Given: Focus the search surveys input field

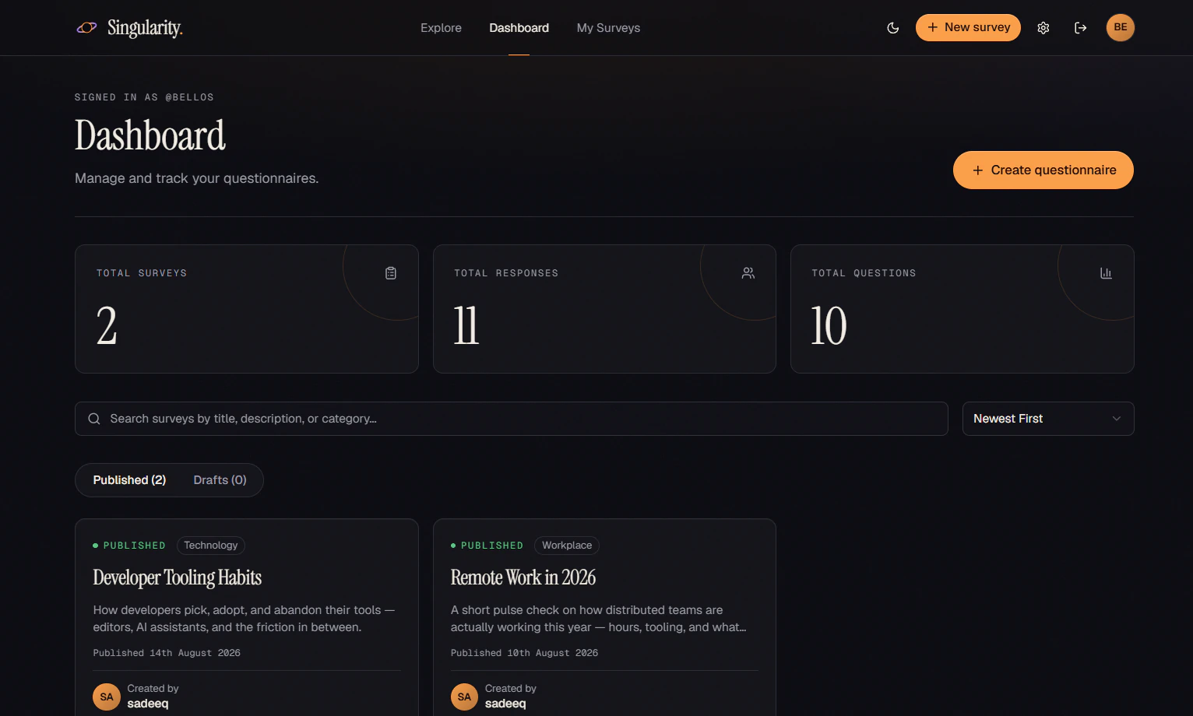Looking at the screenshot, I should pos(512,419).
